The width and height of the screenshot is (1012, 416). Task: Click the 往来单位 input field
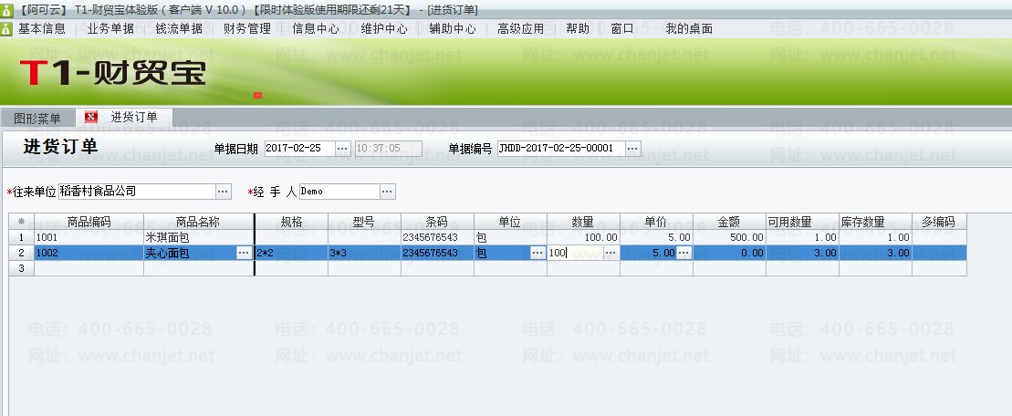(x=136, y=192)
